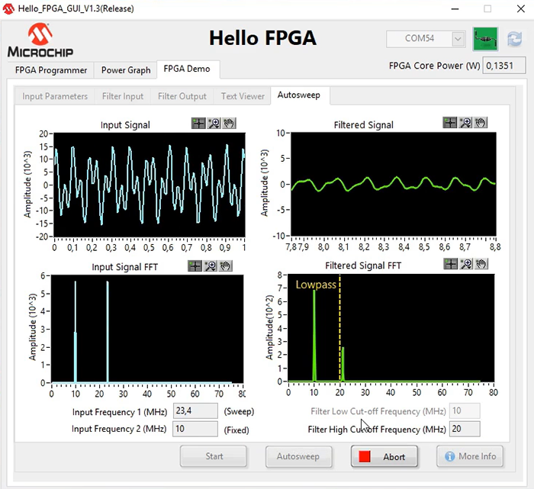Click the Autosweep button

298,456
